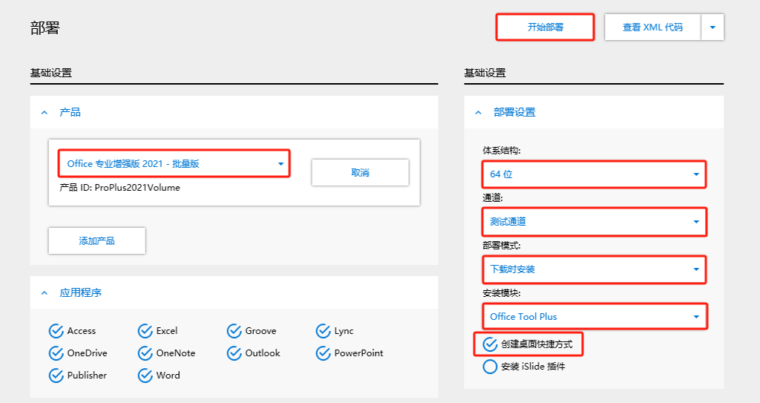Click the left 基础设置 heading above 产品
This screenshot has height=403, width=760.
coord(51,73)
